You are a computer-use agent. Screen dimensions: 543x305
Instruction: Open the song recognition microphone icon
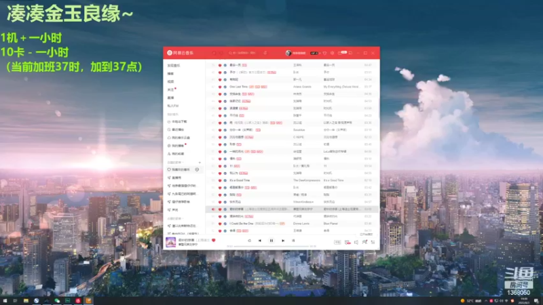click(265, 53)
